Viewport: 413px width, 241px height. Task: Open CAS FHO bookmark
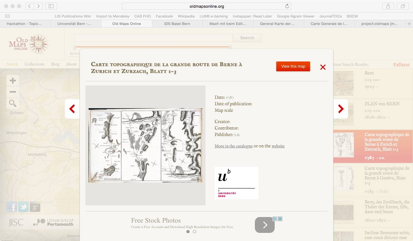143,16
